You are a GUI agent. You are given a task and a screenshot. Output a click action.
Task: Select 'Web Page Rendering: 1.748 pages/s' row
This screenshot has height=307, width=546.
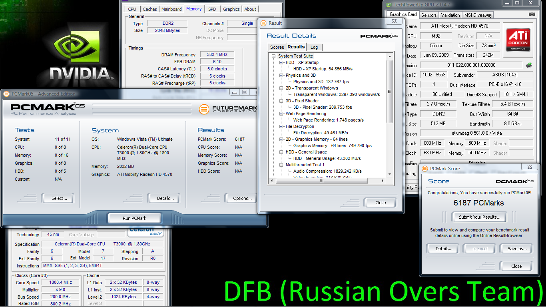[329, 120]
